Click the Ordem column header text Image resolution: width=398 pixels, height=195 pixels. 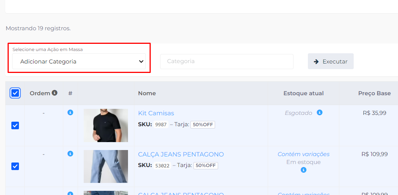40,93
